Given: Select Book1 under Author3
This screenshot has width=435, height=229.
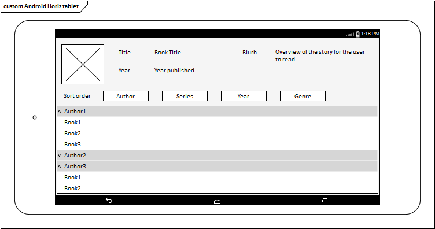Looking at the screenshot, I should 217,178.
